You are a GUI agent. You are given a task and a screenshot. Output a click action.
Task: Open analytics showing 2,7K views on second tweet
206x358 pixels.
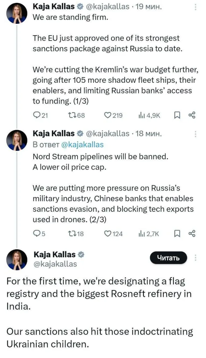click(141, 234)
